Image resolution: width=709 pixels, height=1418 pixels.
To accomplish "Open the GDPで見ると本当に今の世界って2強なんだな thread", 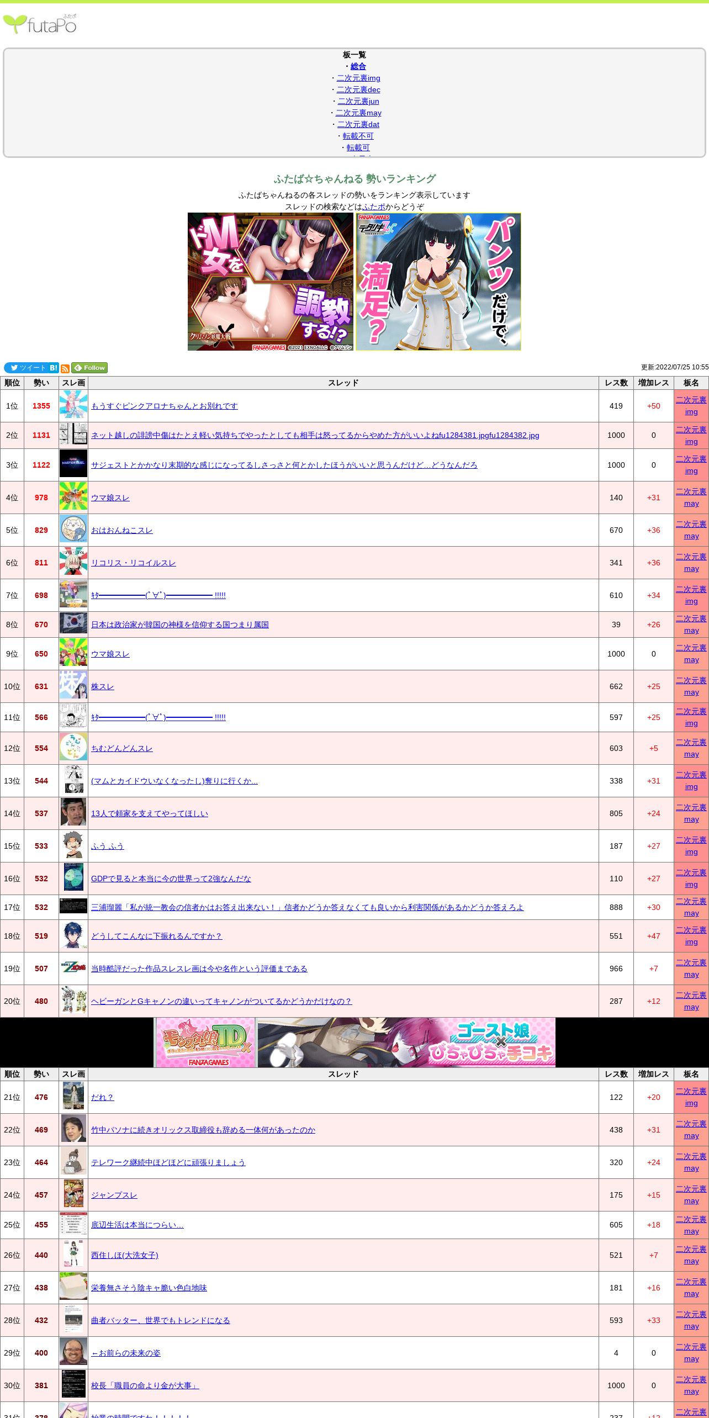I will tap(171, 879).
